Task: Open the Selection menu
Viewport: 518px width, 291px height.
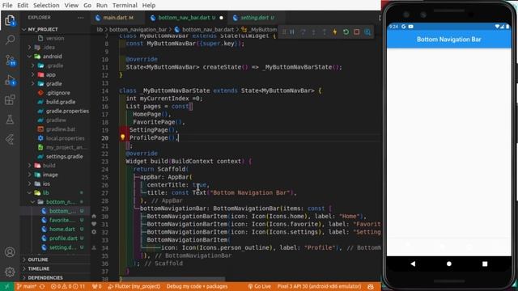Action: (x=46, y=6)
